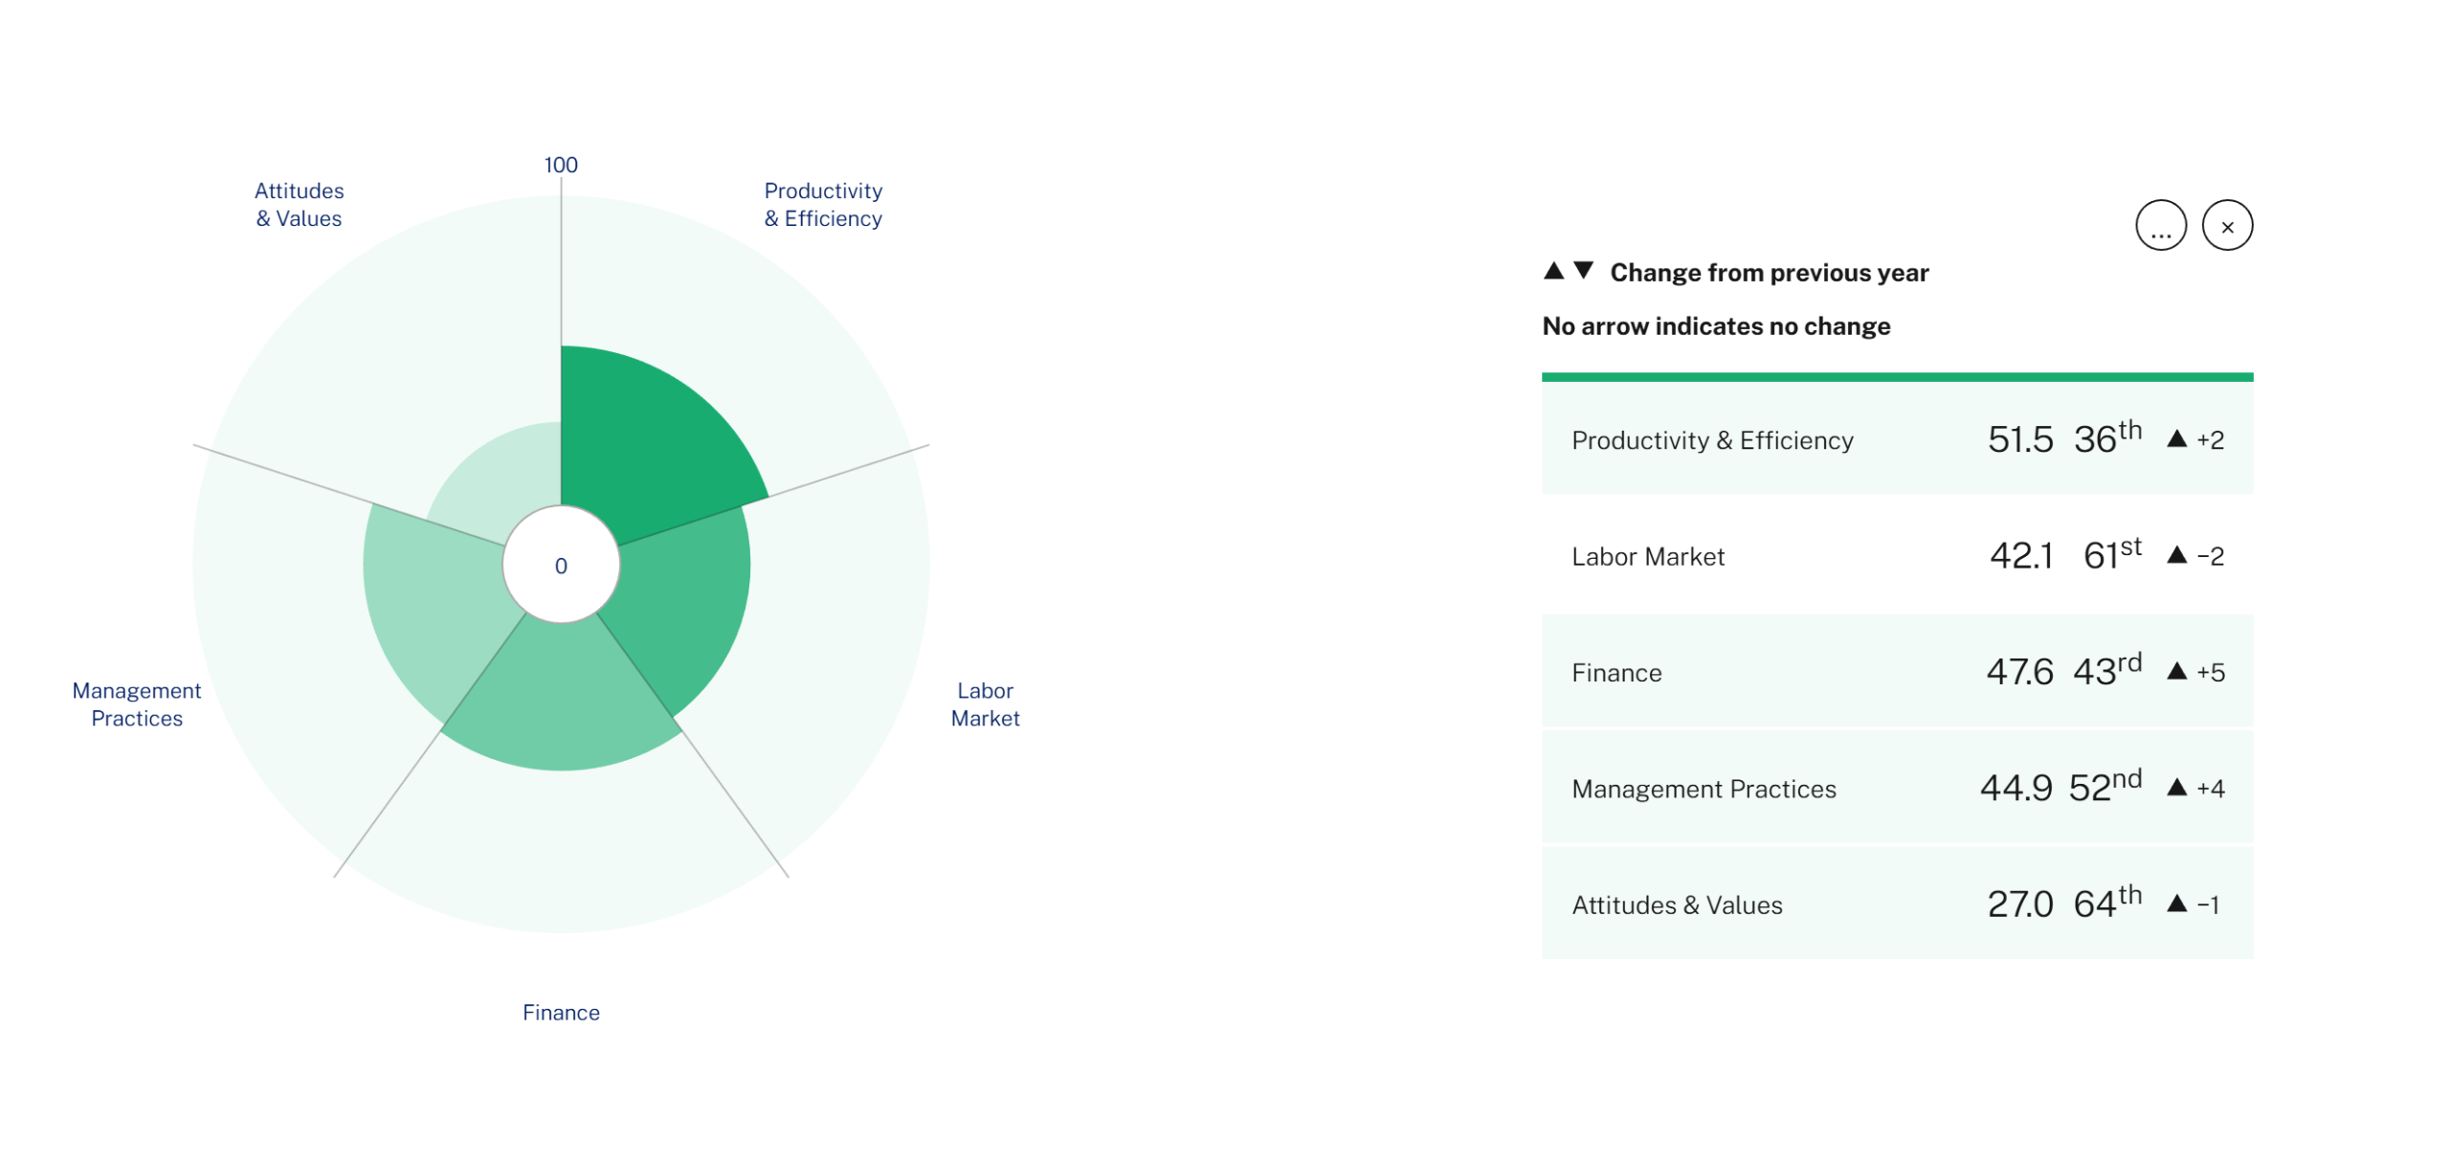This screenshot has width=2450, height=1162.
Task: Click the center circle labeled 0
Action: (x=561, y=565)
